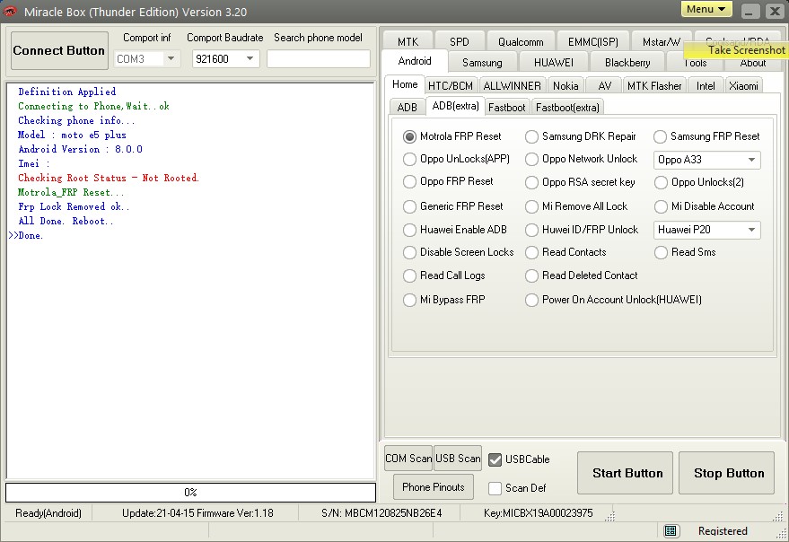Select Oppo Network Unlock radio option
The height and width of the screenshot is (542, 789).
click(x=531, y=159)
